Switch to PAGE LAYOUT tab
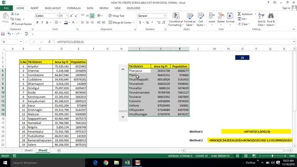Screen dimensions: 297x167 (53, 8)
